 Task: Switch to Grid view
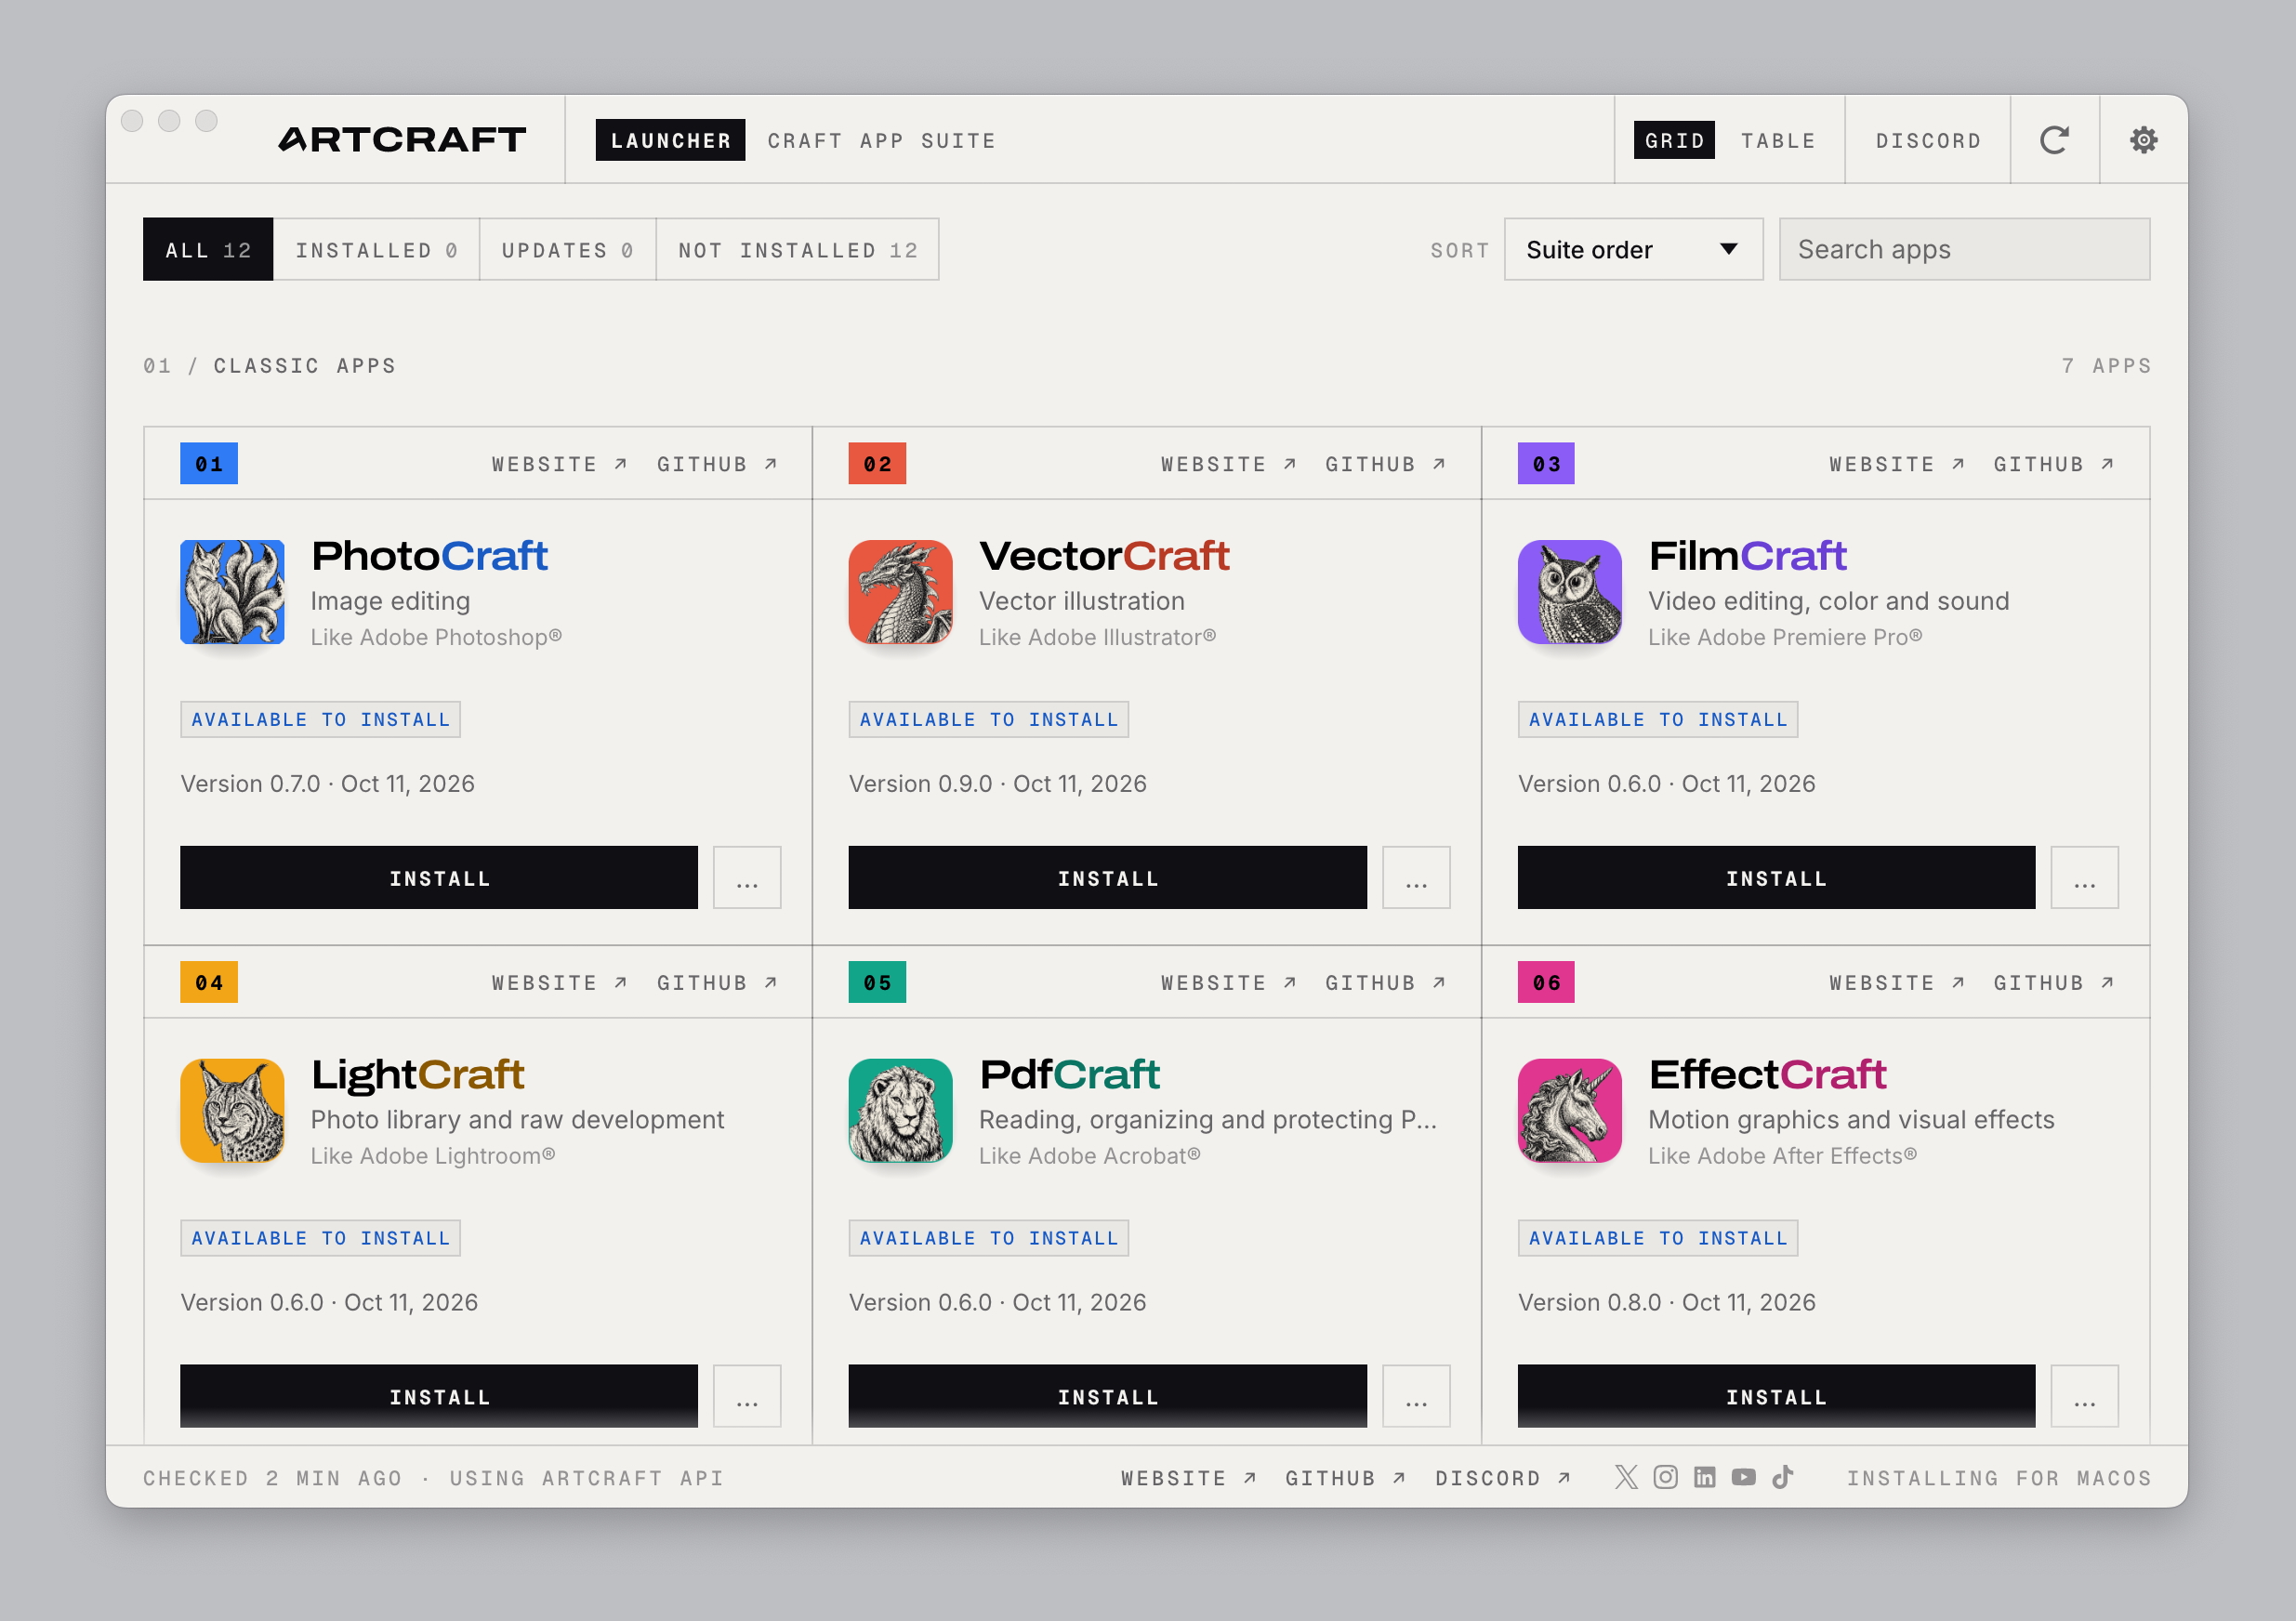click(1674, 140)
